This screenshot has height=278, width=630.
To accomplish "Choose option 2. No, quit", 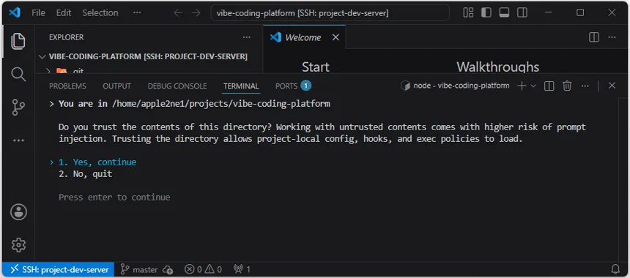I will (85, 174).
